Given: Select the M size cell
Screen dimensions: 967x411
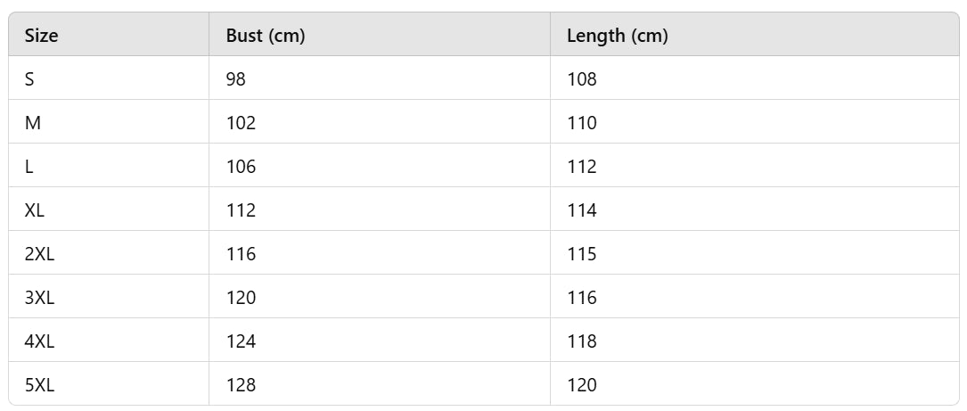Looking at the screenshot, I should coord(32,123).
